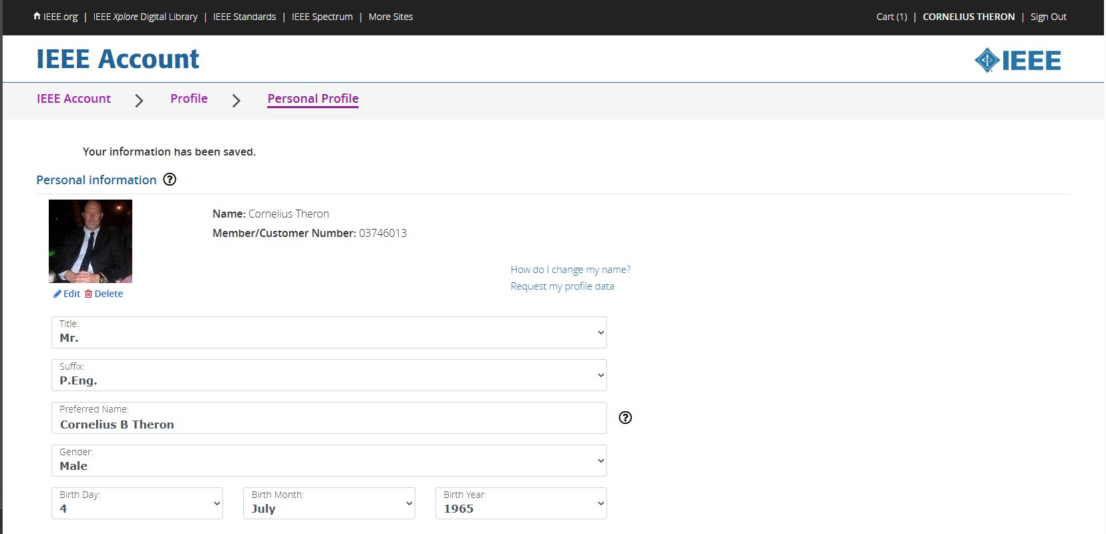The width and height of the screenshot is (1106, 534).
Task: Expand the Gender dropdown
Action: (329, 461)
